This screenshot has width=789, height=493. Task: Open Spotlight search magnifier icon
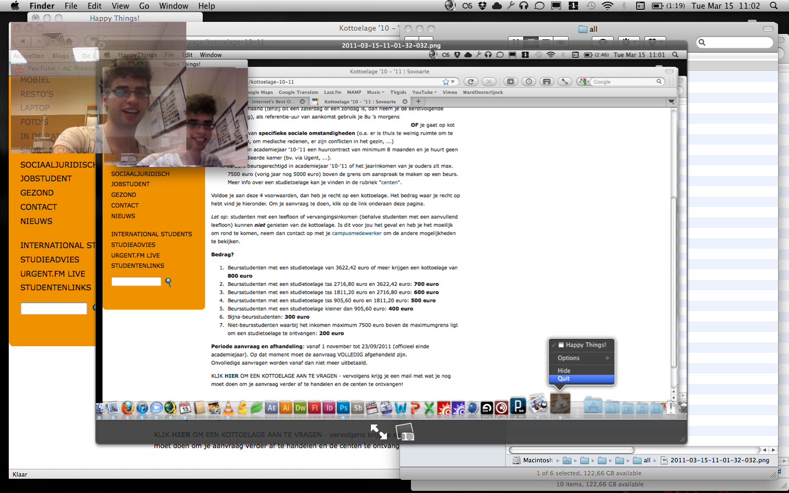click(x=774, y=6)
